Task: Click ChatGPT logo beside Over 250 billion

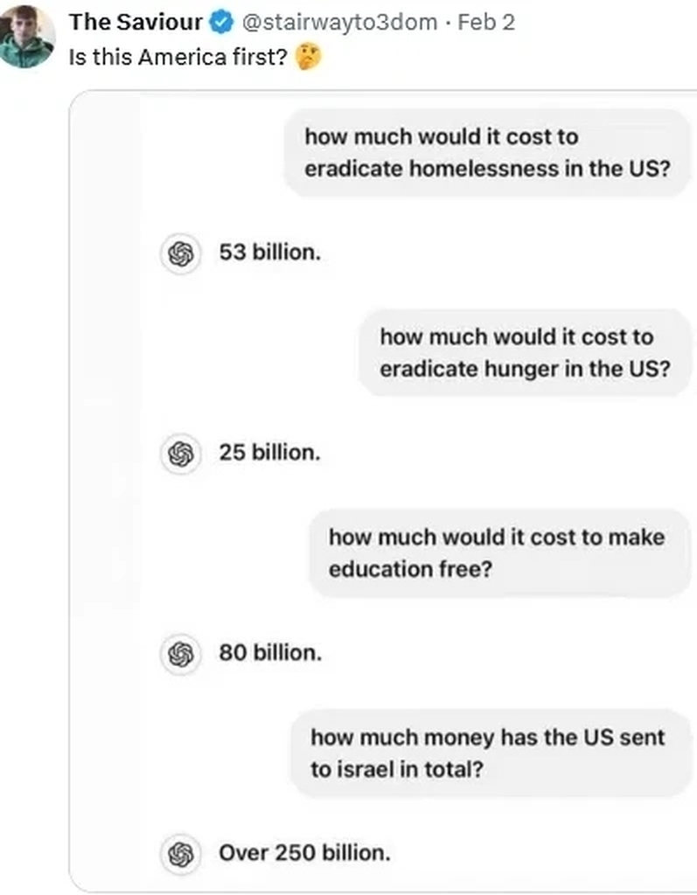Action: [x=181, y=852]
